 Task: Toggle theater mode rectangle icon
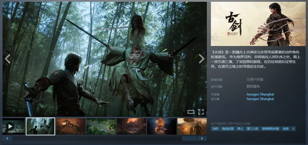(x=191, y=112)
